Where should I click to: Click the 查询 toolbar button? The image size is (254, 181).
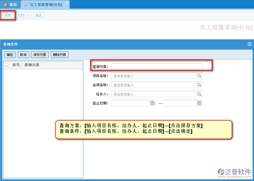click(8, 15)
